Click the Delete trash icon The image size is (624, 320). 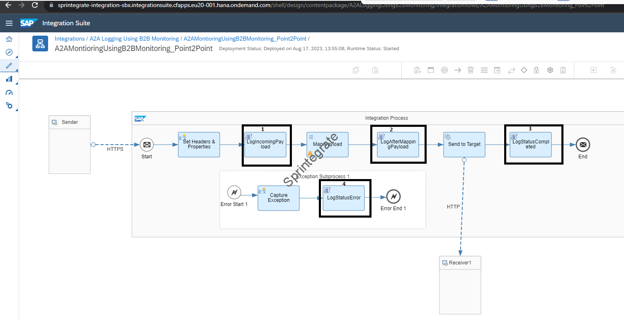click(x=471, y=70)
